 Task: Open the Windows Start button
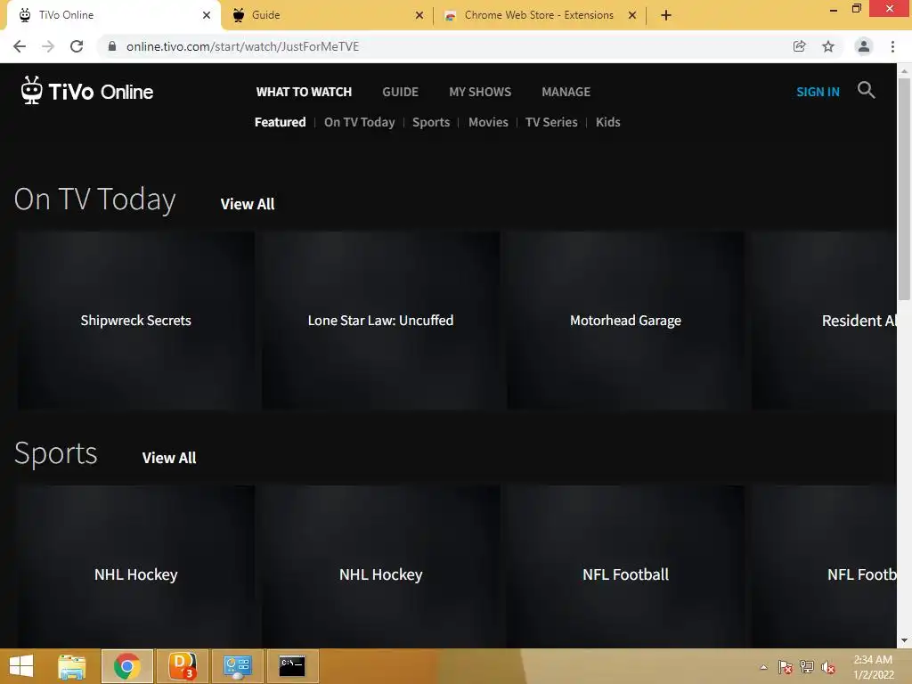point(21,666)
